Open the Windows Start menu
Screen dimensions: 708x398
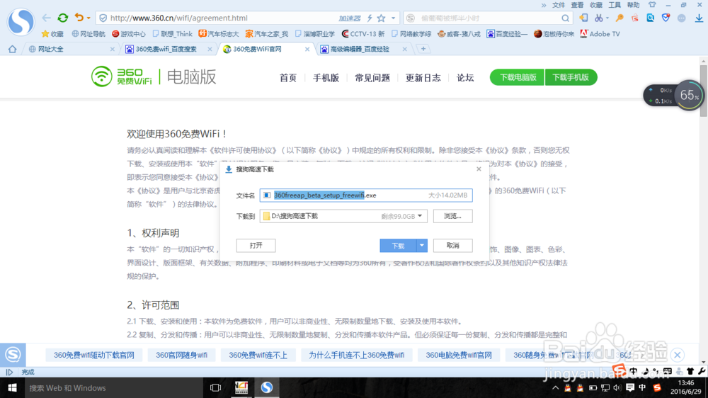(x=12, y=387)
